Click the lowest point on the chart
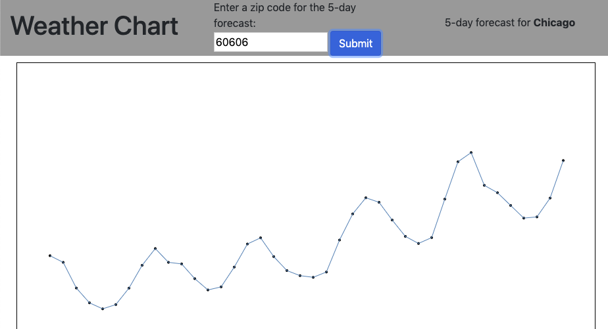Image resolution: width=608 pixels, height=329 pixels. point(103,309)
